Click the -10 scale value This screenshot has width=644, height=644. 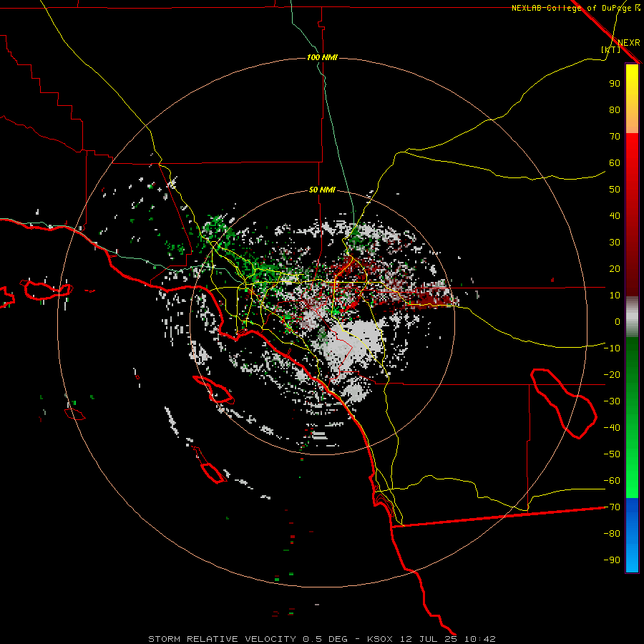612,348
